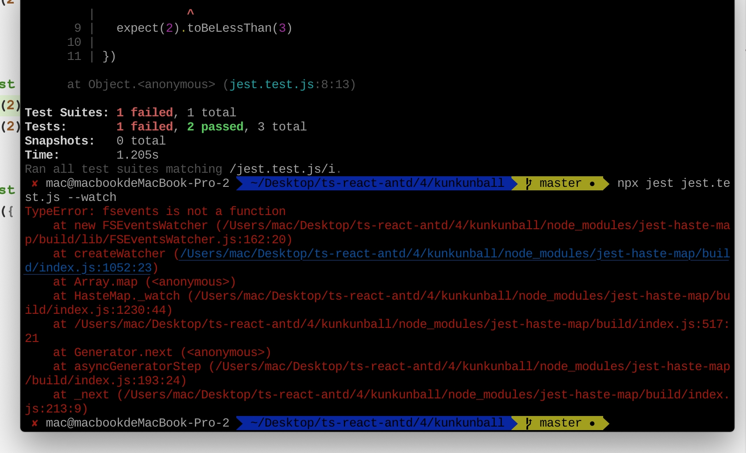Click the 'Time:' label
The image size is (746, 453).
(42, 155)
